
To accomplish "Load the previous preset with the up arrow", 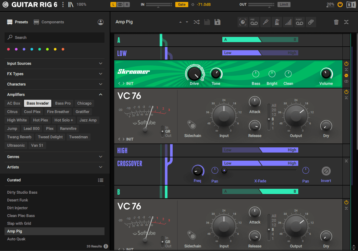I will point(180,22).
